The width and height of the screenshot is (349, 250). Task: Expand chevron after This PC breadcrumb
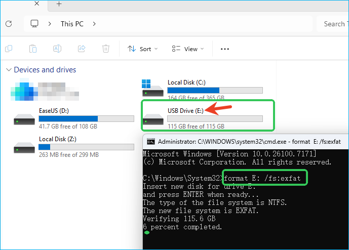[94, 24]
